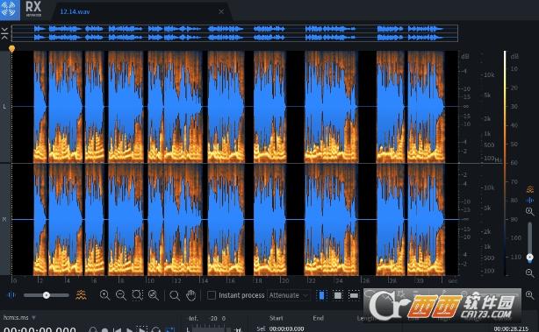Click the 10k label on left-channel frequency ruler

[x=489, y=74]
